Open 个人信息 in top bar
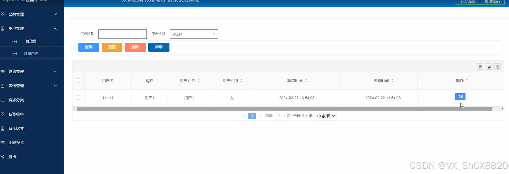509x174 pixels. coord(467,2)
